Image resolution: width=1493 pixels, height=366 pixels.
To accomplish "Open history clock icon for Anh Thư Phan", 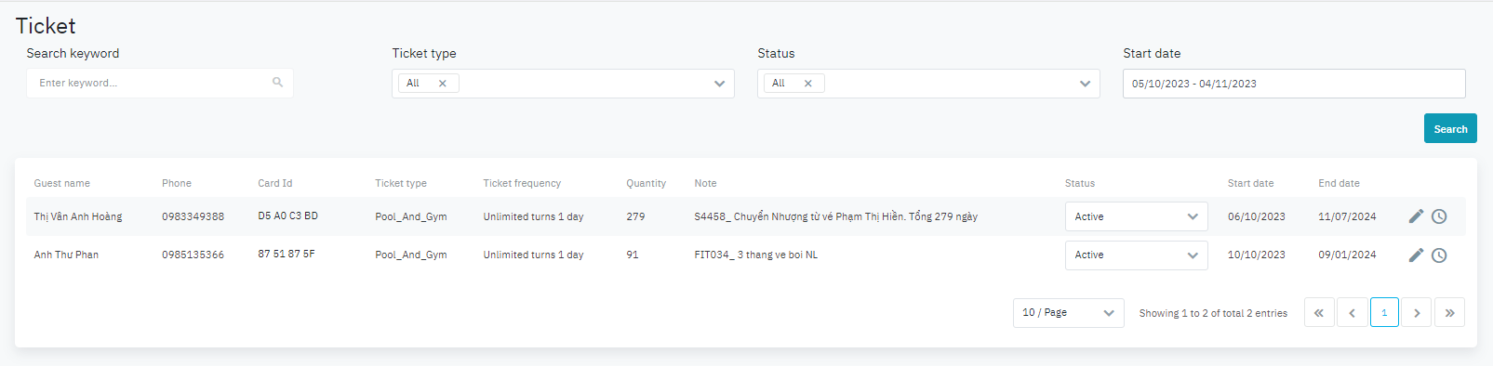I will [1439, 255].
